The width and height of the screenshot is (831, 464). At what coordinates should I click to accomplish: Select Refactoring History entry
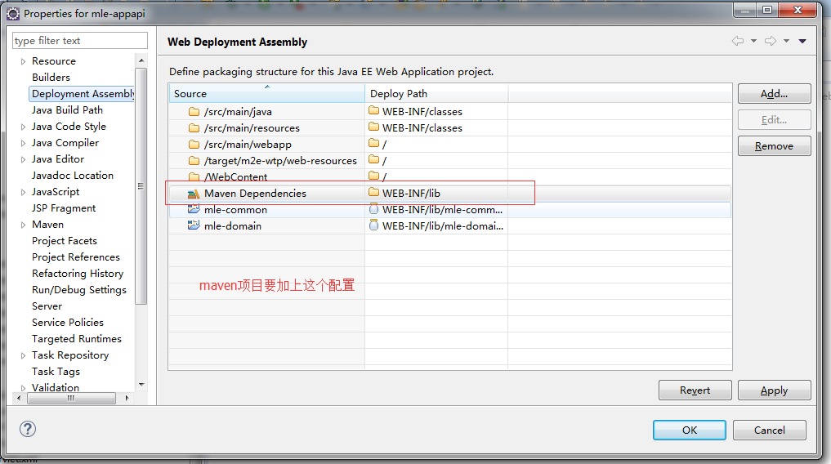pyautogui.click(x=78, y=274)
